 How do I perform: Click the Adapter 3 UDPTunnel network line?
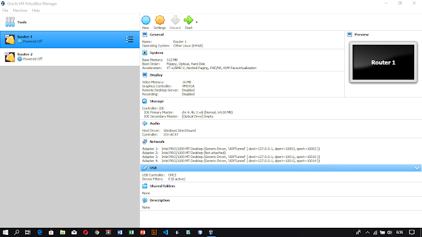pyautogui.click(x=231, y=157)
